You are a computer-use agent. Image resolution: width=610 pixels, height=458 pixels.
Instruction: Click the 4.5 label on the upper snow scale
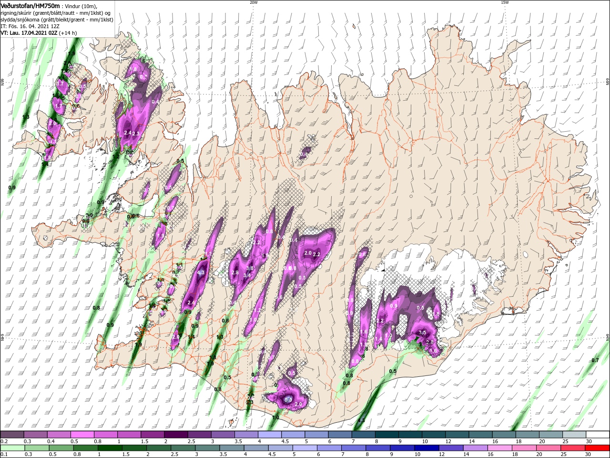[285, 441]
